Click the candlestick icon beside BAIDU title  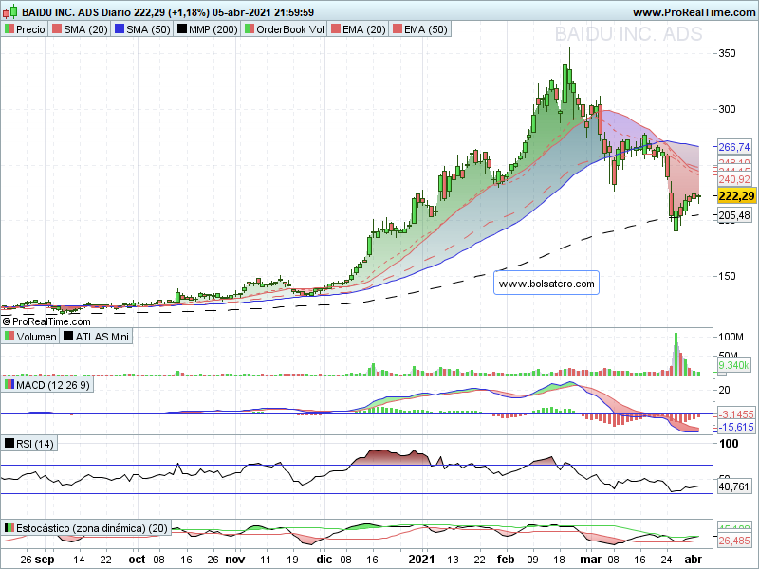[x=9, y=11]
